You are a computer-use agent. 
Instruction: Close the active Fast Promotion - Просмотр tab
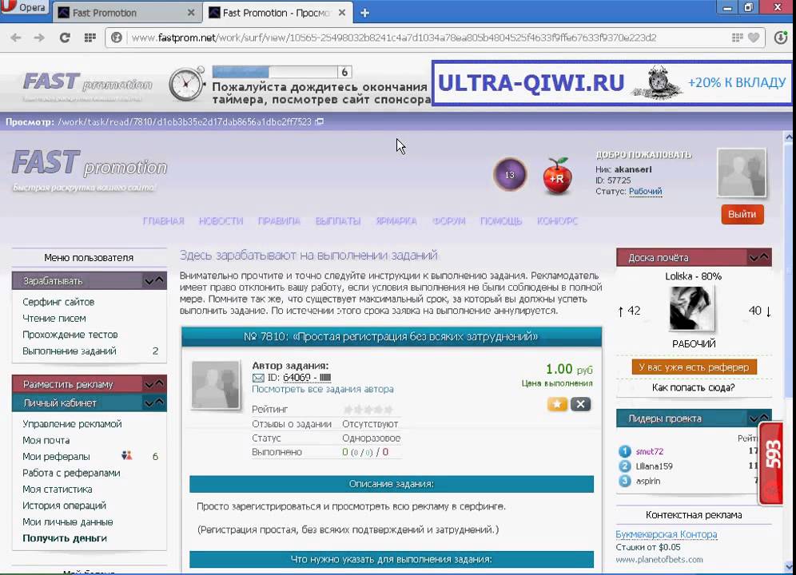pyautogui.click(x=342, y=13)
